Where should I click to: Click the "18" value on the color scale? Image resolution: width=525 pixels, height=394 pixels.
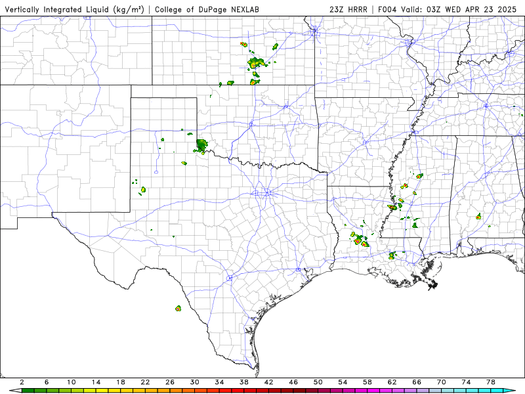click(x=121, y=382)
